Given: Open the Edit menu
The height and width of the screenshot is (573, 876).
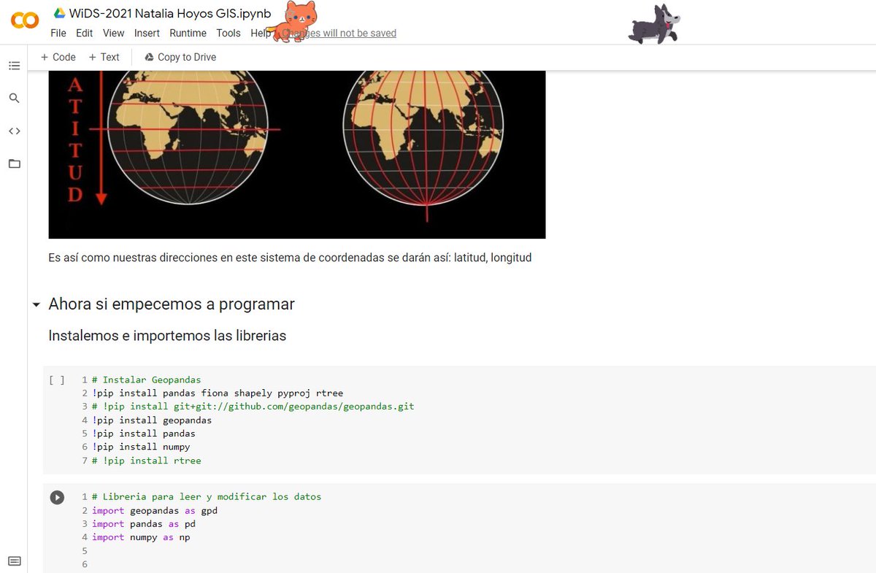Looking at the screenshot, I should point(85,33).
